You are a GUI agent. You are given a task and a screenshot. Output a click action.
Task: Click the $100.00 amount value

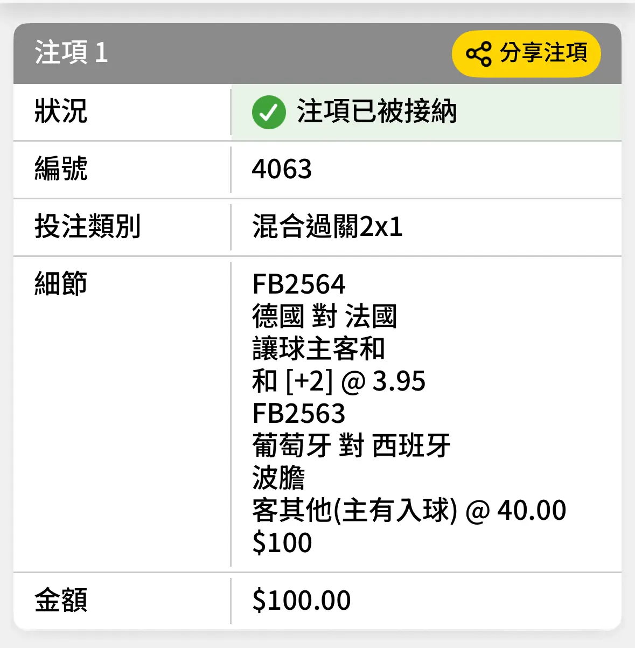(301, 601)
